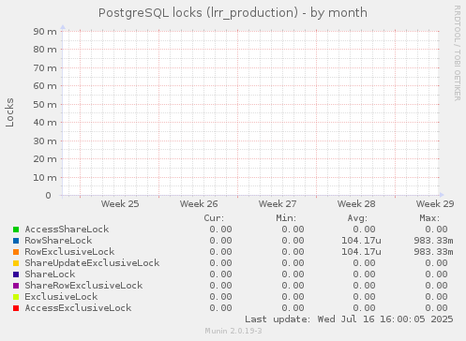The height and width of the screenshot is (341, 466).
Task: Click the 0 y-axis label
Action: (48, 196)
